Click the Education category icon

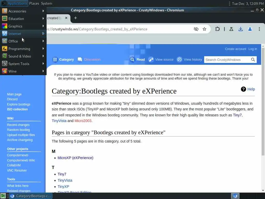[5, 18]
